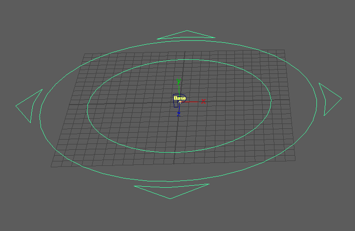Screen dimensions: 355x231
Task: Select the bottom arrow control curve
Action: point(171,191)
